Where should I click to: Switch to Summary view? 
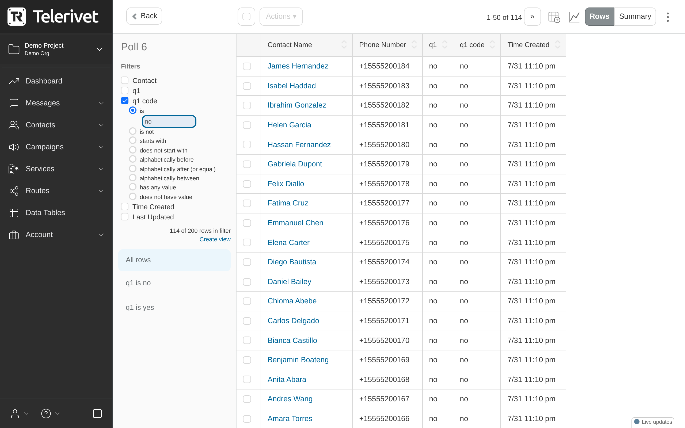click(635, 16)
